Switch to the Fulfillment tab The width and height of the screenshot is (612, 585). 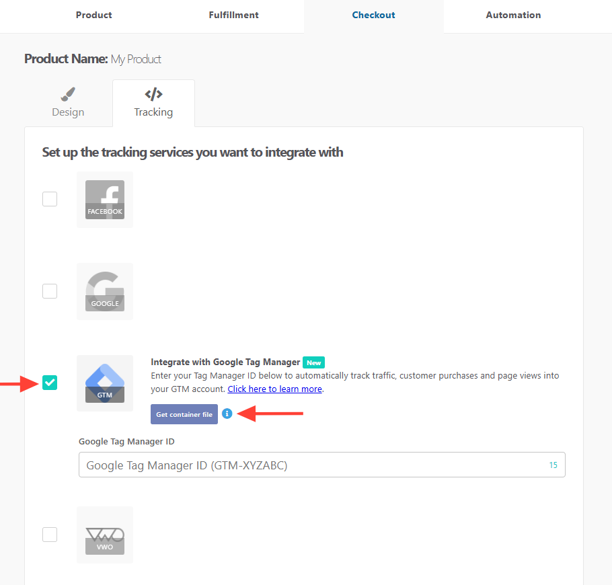[233, 15]
